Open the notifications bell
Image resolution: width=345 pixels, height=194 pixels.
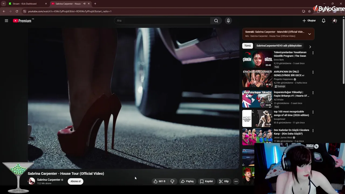[x=323, y=21]
